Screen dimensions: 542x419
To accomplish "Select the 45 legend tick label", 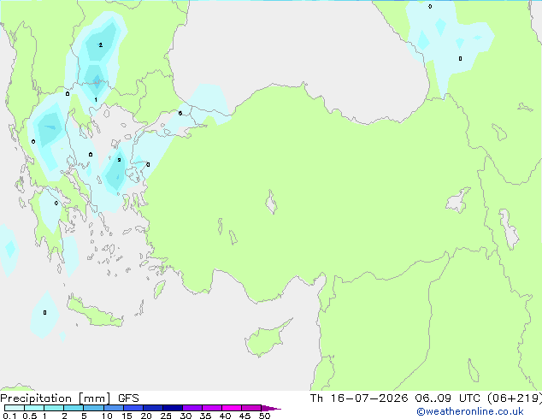I will click(x=244, y=416).
